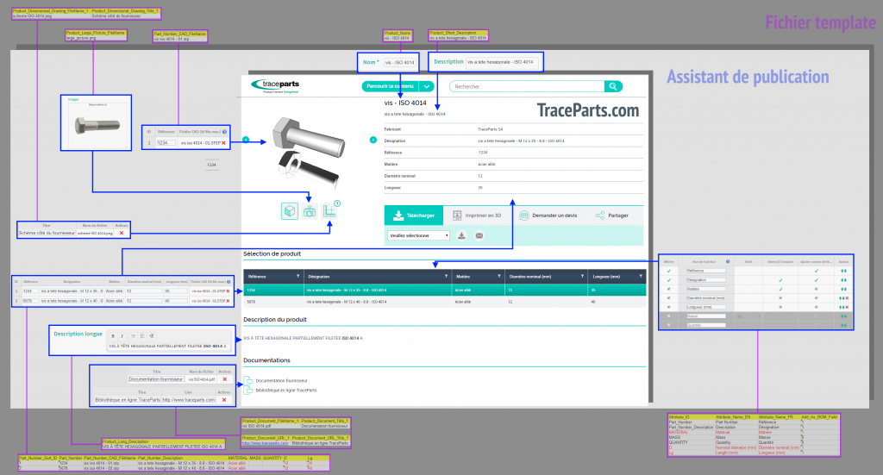Click the Partager share button
The image size is (883, 475).
pyautogui.click(x=611, y=215)
